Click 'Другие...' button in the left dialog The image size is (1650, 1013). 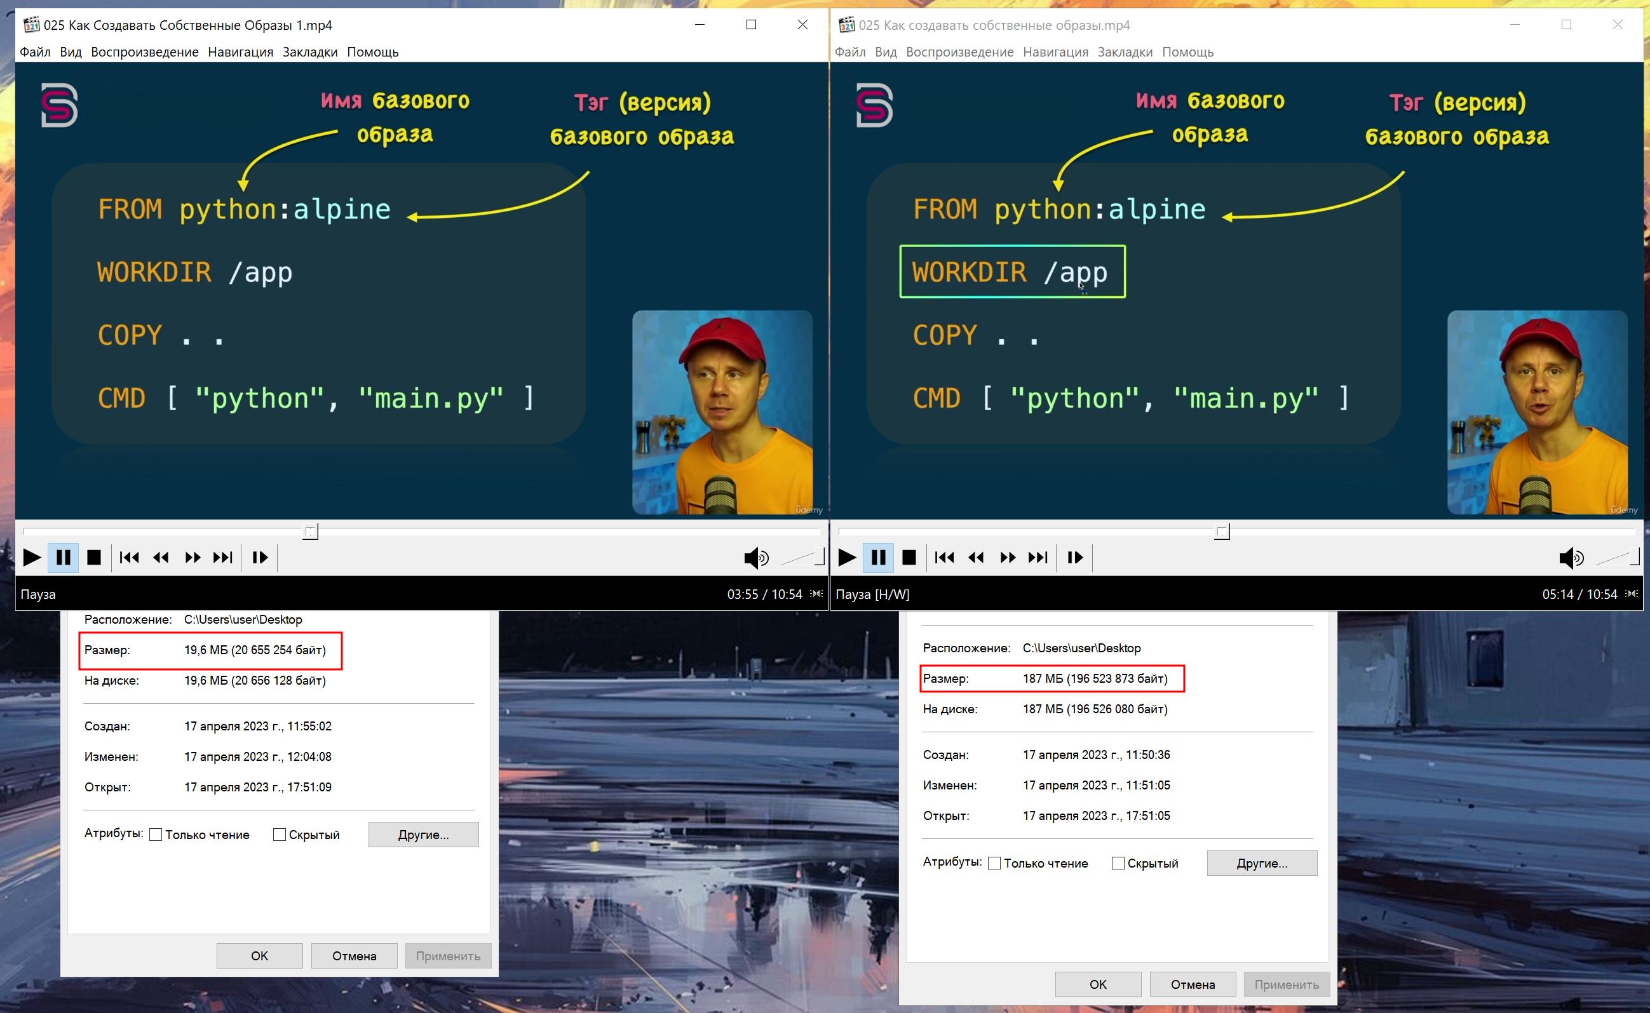pyautogui.click(x=423, y=835)
